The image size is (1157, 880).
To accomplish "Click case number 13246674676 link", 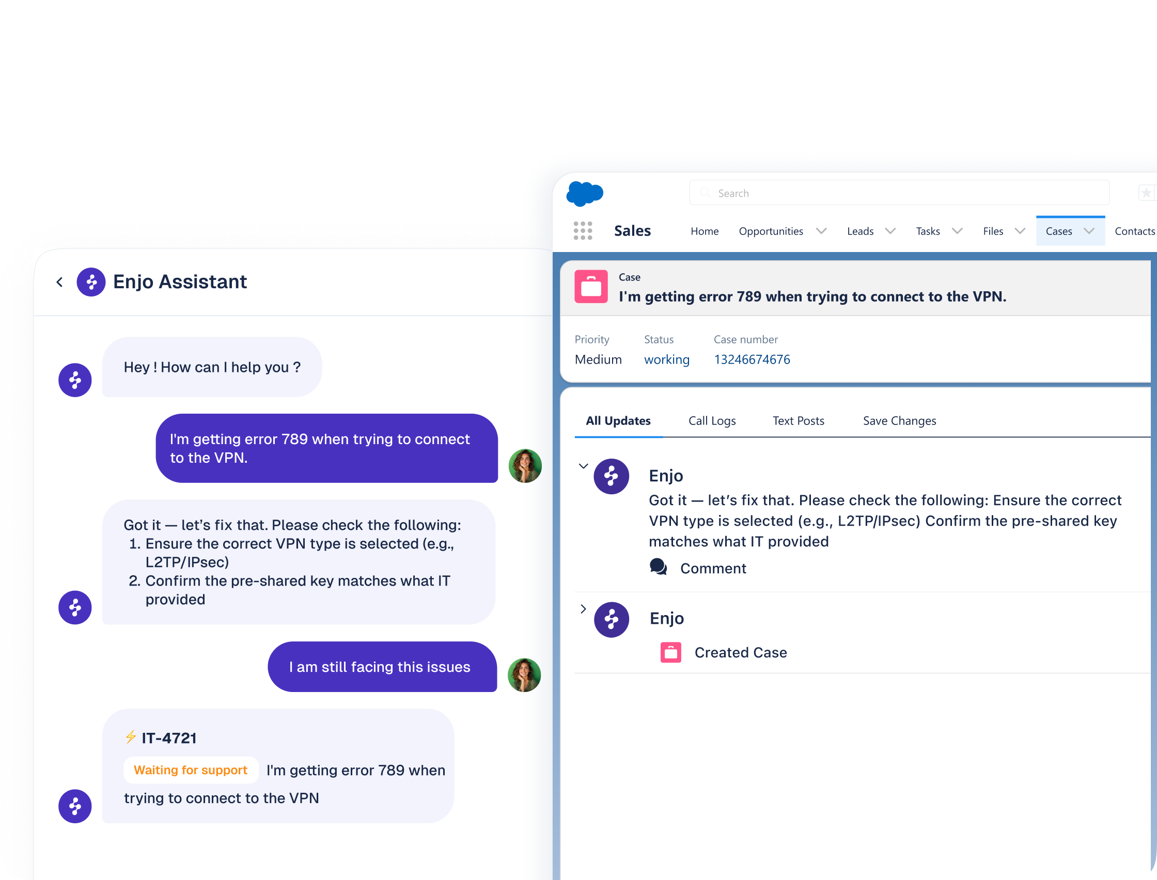I will point(752,359).
